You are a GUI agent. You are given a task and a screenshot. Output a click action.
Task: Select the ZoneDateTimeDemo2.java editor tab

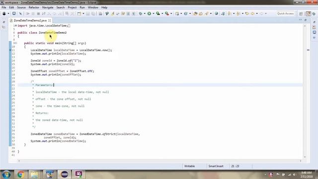[x=30, y=20]
